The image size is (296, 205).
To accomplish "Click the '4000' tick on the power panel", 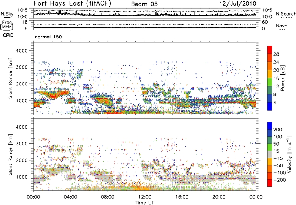I will (22, 51).
